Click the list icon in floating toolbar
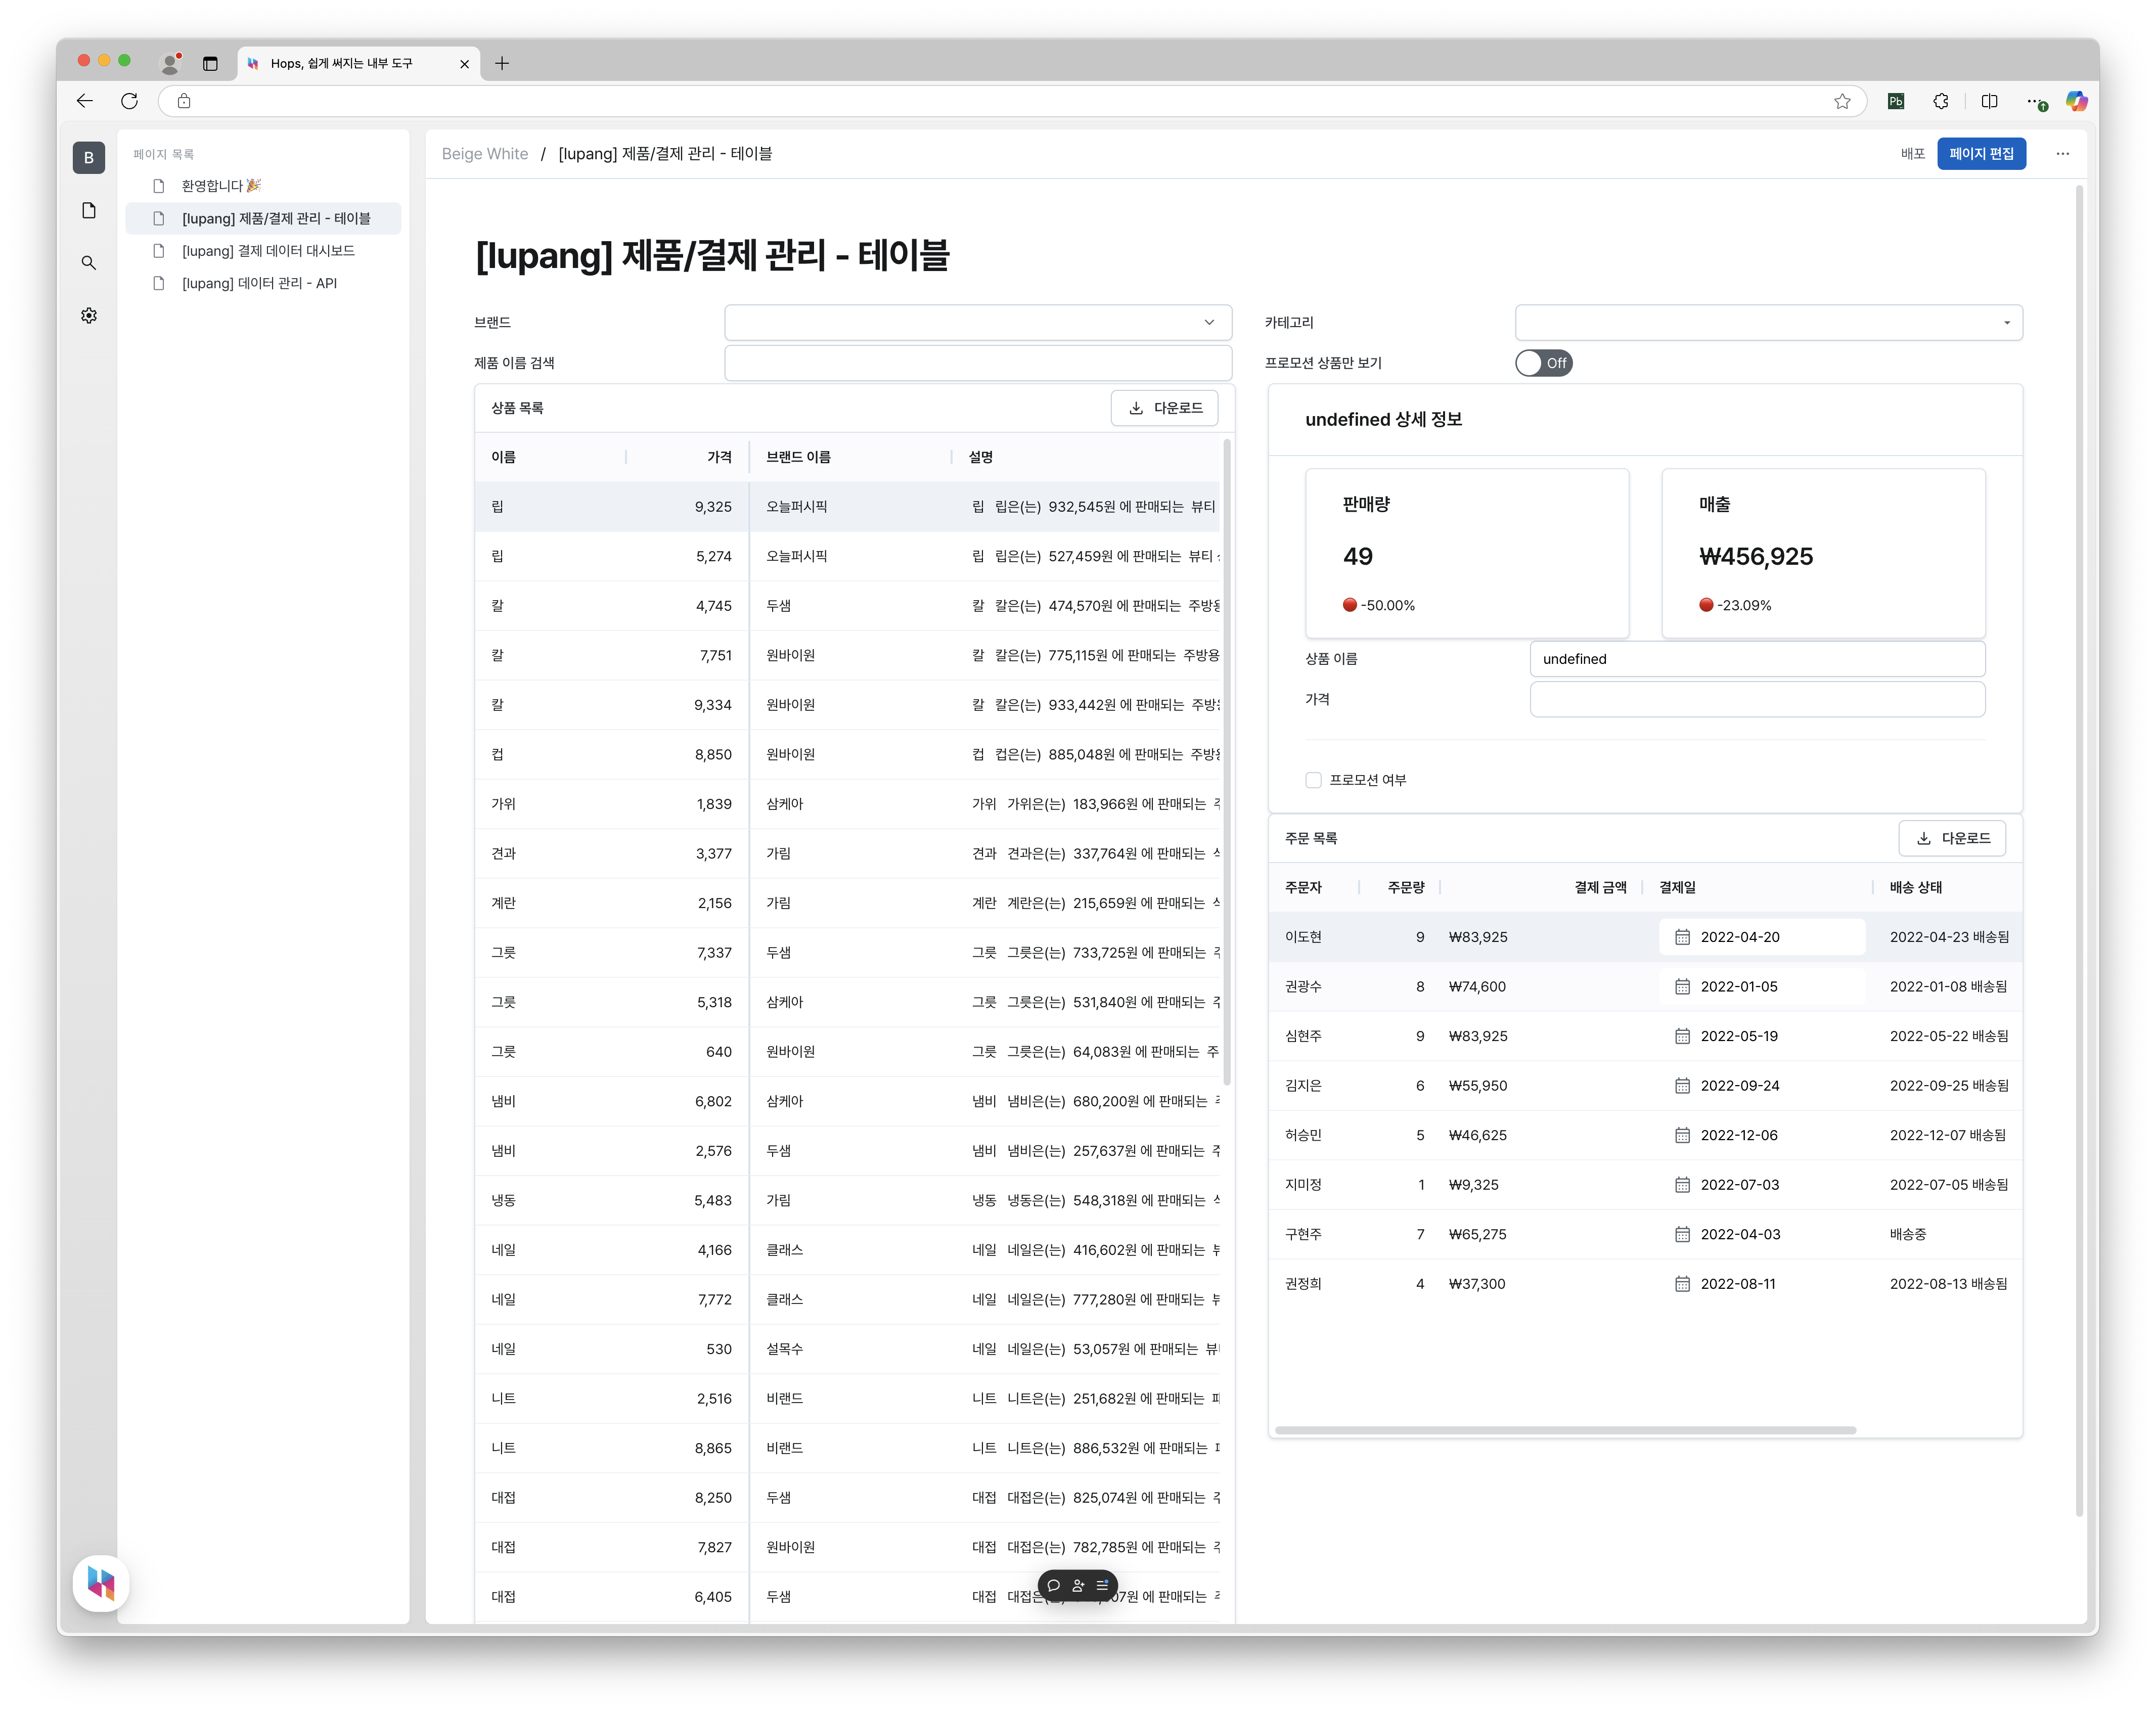Image resolution: width=2156 pixels, height=1711 pixels. [x=1102, y=1585]
